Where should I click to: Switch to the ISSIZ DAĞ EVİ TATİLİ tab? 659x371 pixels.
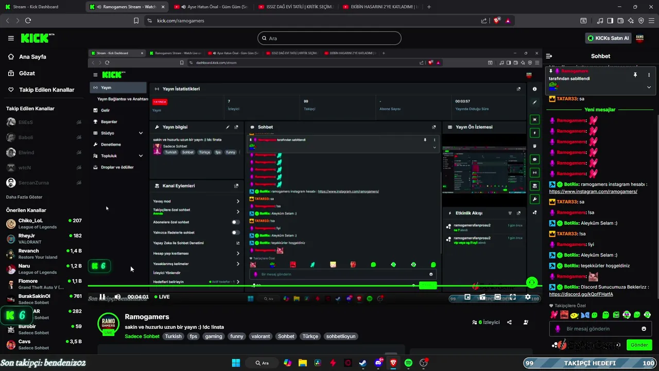pos(296,7)
